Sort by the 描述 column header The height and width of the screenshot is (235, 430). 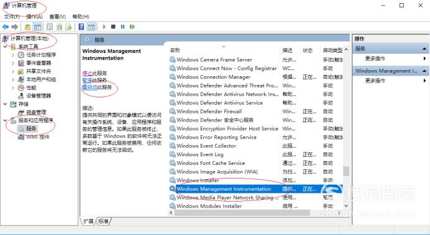288,50
